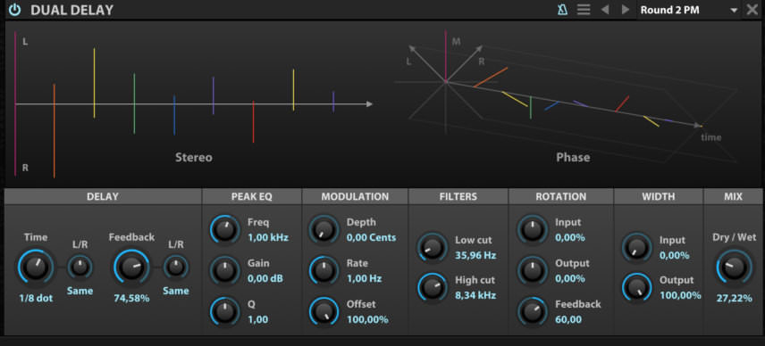Click the Peak EQ Q knob
The height and width of the screenshot is (346, 765).
225,311
